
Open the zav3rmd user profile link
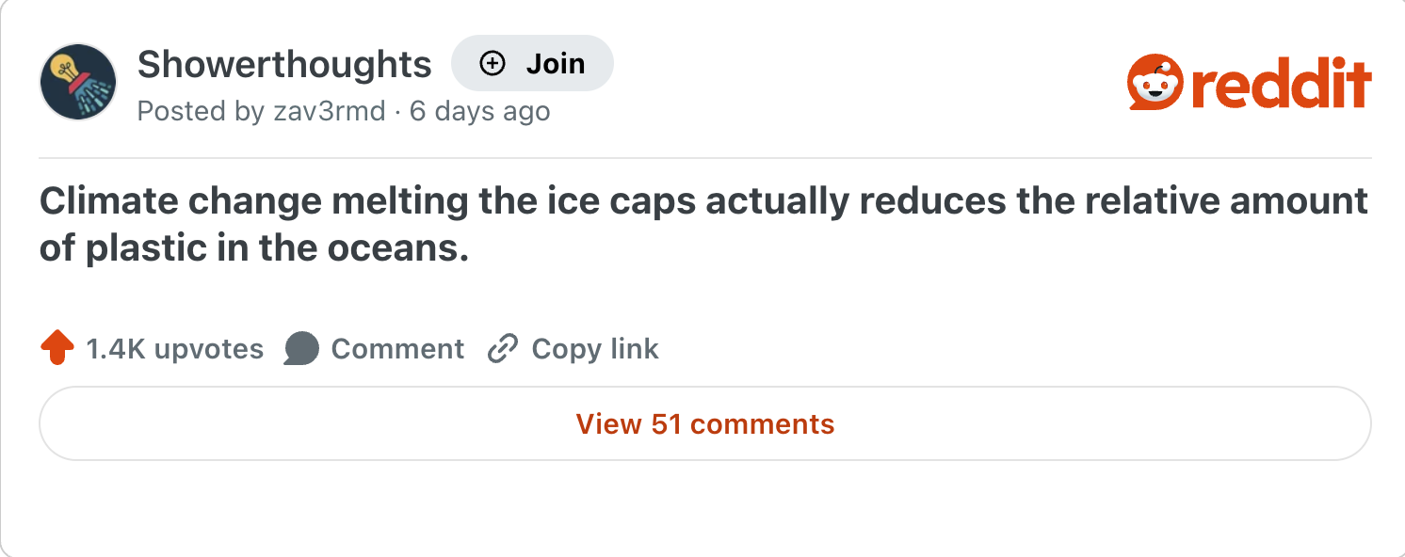pos(330,112)
